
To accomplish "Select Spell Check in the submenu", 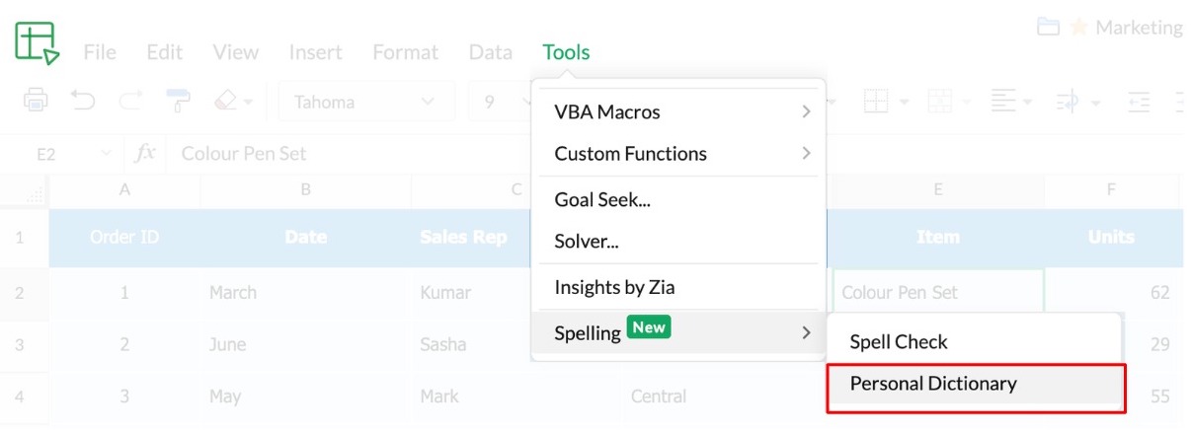I will click(x=898, y=342).
